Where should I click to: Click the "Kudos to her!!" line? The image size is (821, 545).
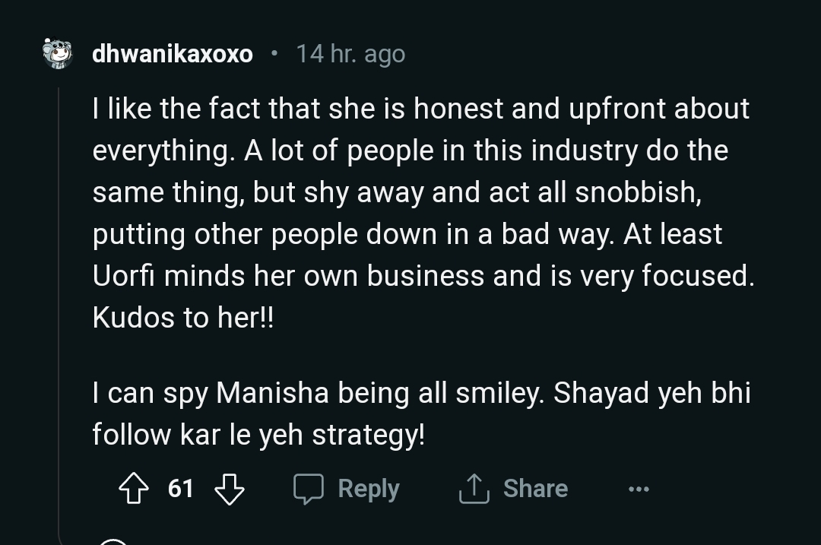pos(182,318)
